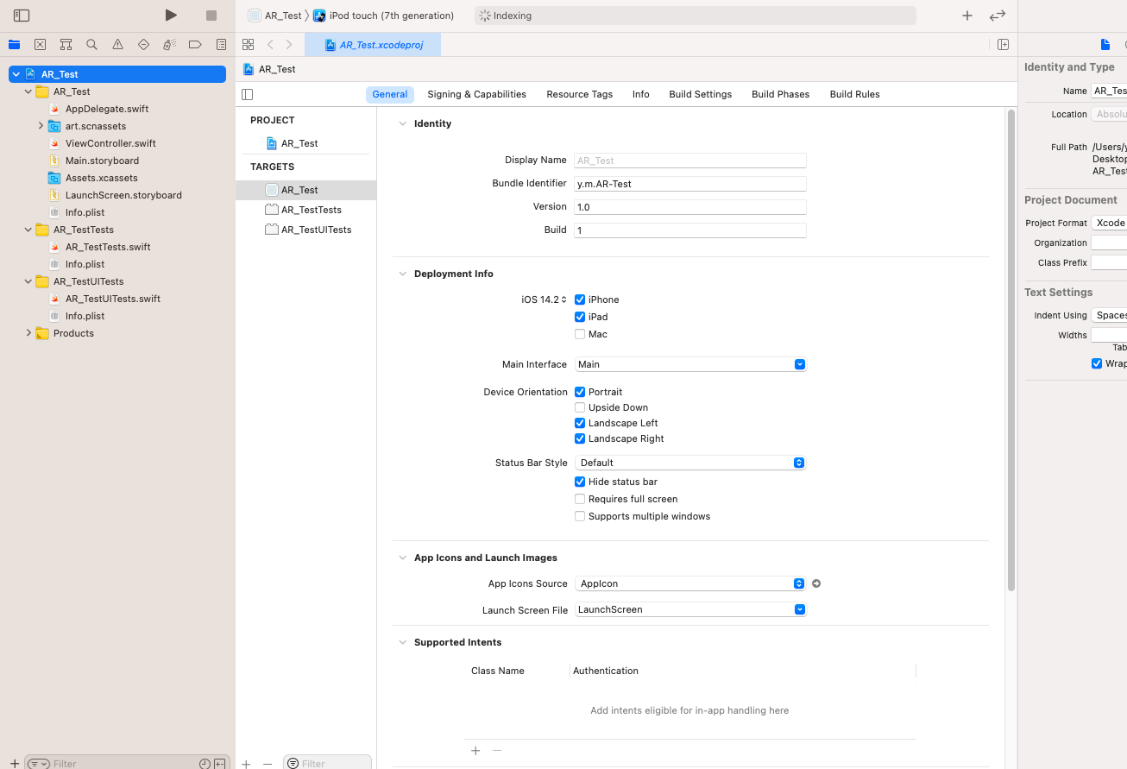This screenshot has height=769, width=1127.
Task: Open the Project navigator folder icon
Action: 13,43
